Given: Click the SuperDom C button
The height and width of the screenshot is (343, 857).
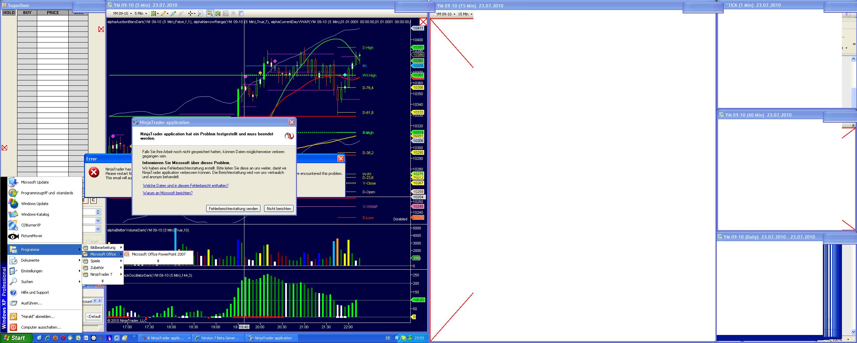Looking at the screenshot, I should pyautogui.click(x=93, y=200).
